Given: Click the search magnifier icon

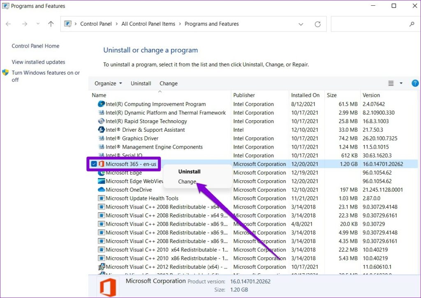Looking at the screenshot, I should [x=412, y=24].
